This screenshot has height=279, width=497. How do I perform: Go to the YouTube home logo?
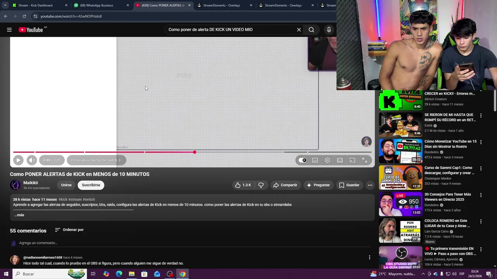pyautogui.click(x=31, y=30)
